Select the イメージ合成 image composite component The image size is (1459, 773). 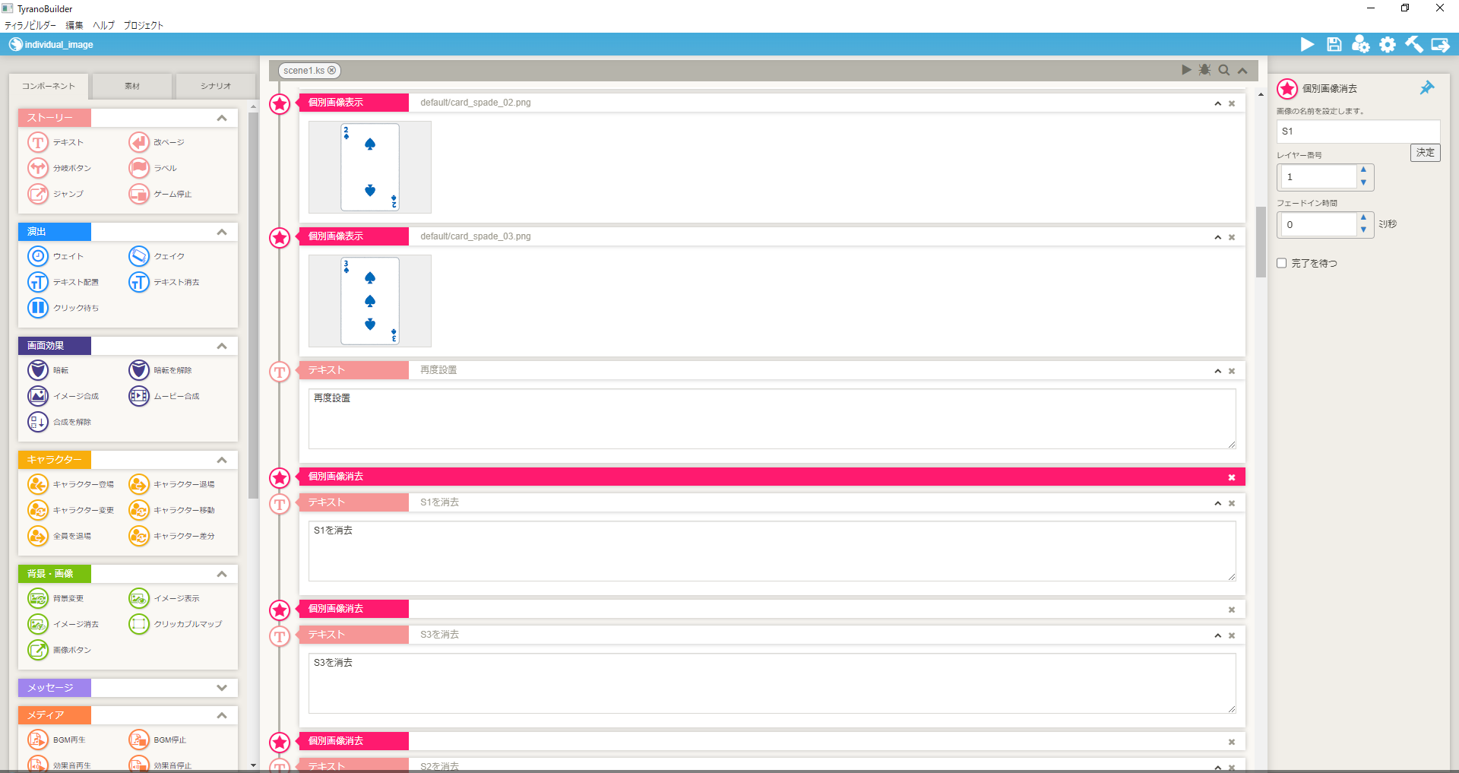(63, 396)
